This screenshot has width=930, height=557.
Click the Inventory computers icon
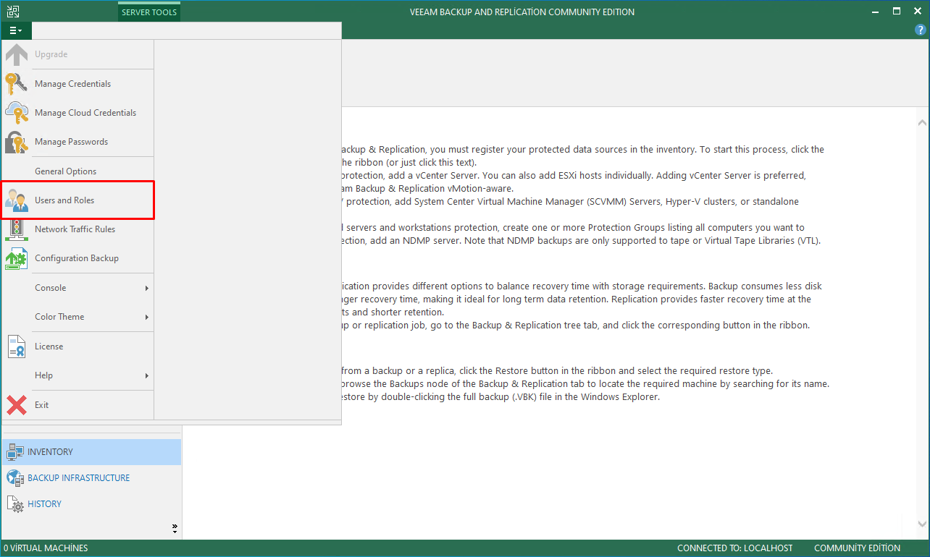pos(15,452)
